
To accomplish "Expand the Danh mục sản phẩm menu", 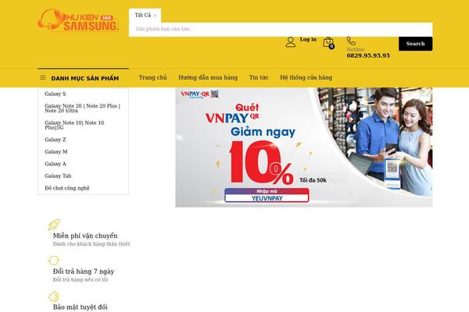I will [x=83, y=78].
